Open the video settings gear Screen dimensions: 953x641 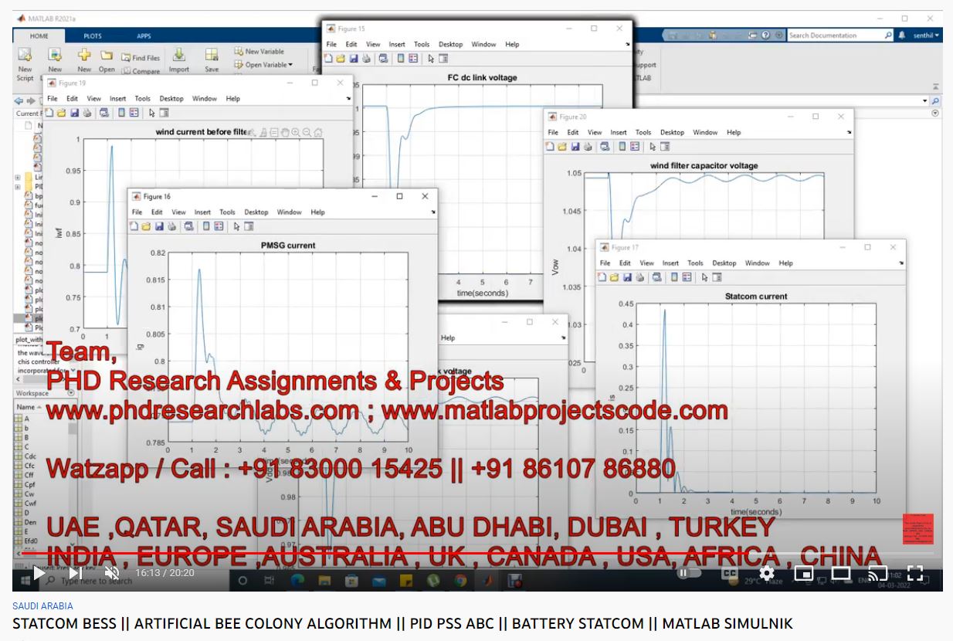[767, 573]
